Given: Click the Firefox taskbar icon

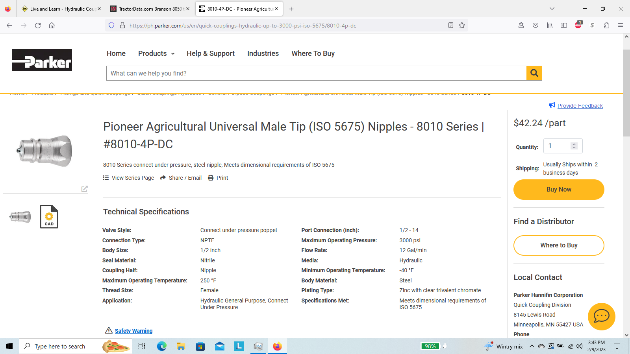Looking at the screenshot, I should coord(278,346).
